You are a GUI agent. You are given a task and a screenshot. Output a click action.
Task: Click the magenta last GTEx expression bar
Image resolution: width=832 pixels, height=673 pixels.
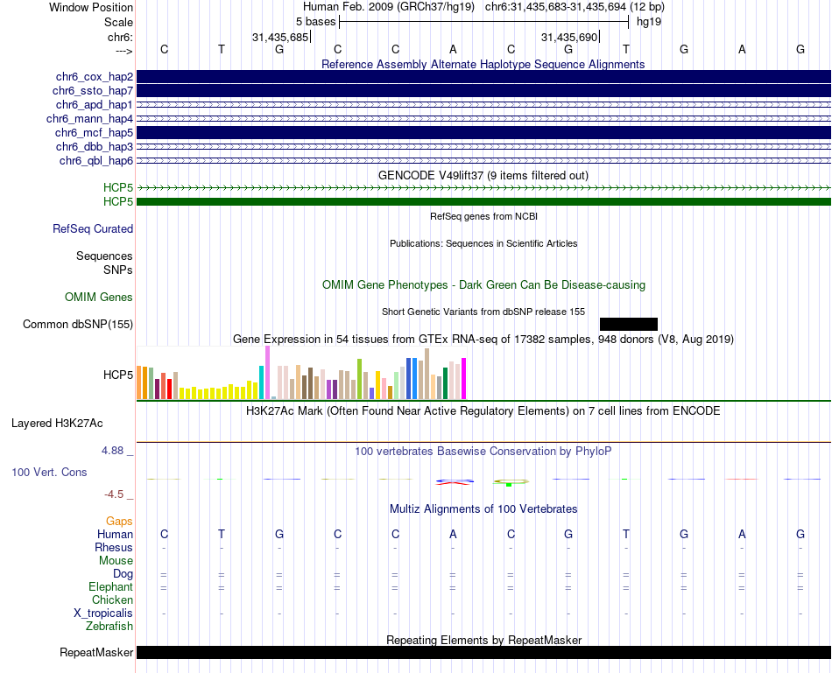pyautogui.click(x=464, y=379)
